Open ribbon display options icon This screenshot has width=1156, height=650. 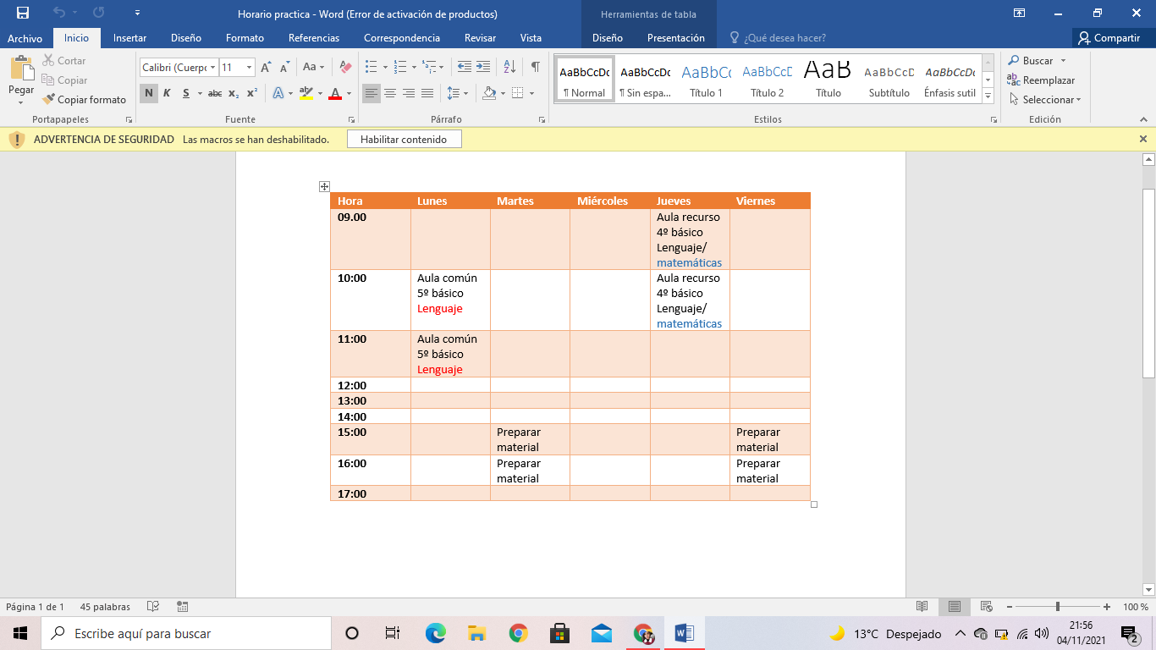(x=1020, y=14)
